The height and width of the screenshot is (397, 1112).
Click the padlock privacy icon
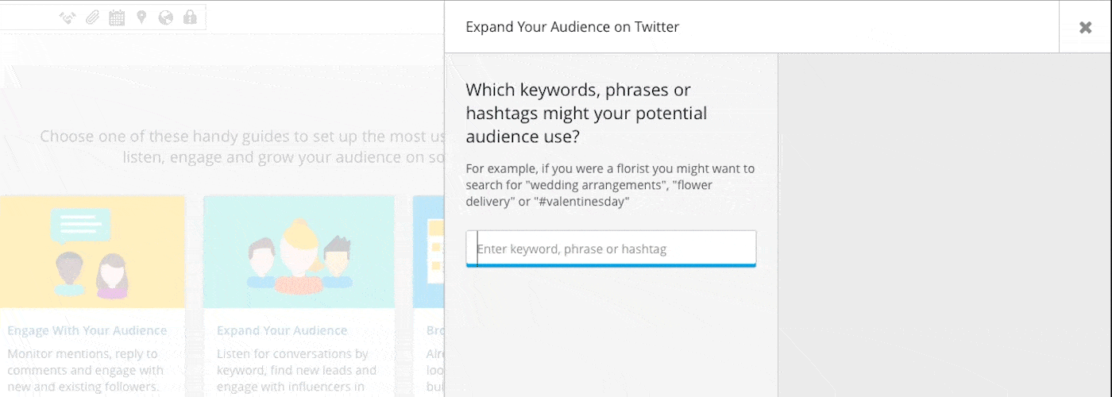tap(189, 17)
